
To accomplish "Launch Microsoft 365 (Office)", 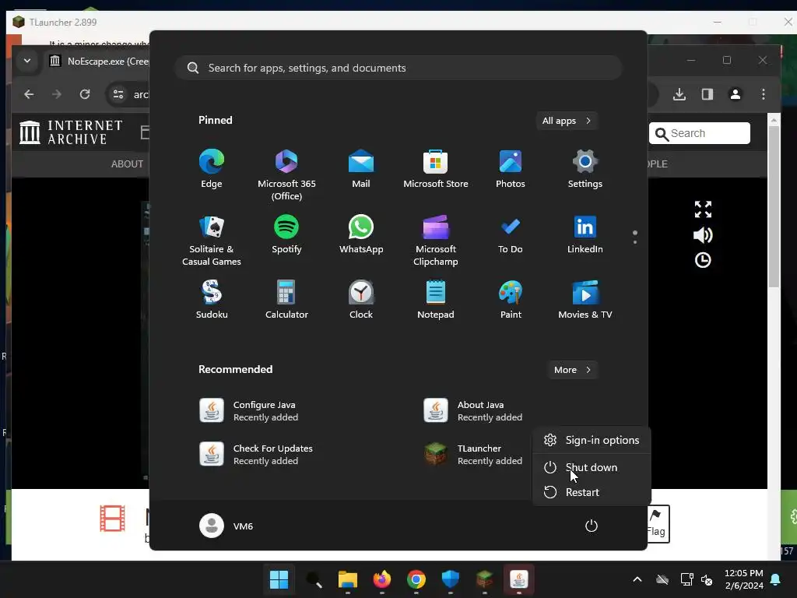I will click(286, 175).
